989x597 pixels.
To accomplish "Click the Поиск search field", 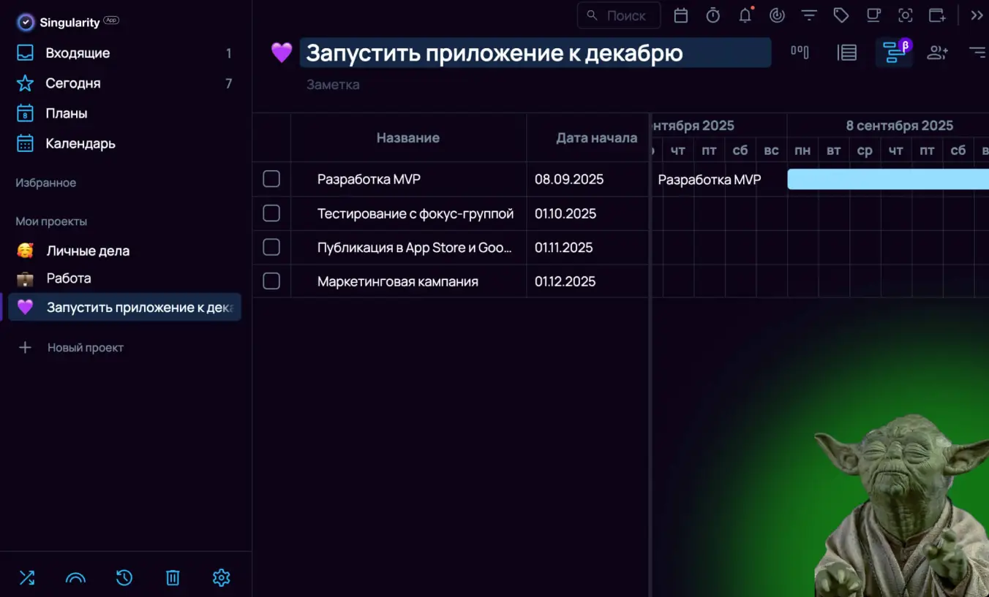I will coord(619,15).
